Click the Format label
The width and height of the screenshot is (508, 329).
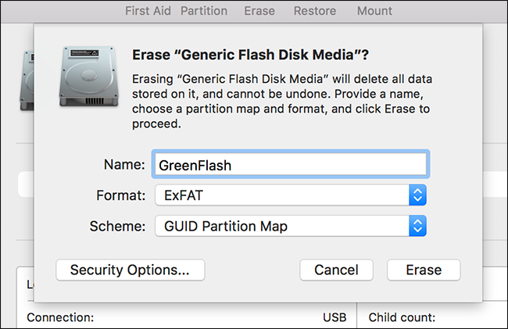point(120,195)
